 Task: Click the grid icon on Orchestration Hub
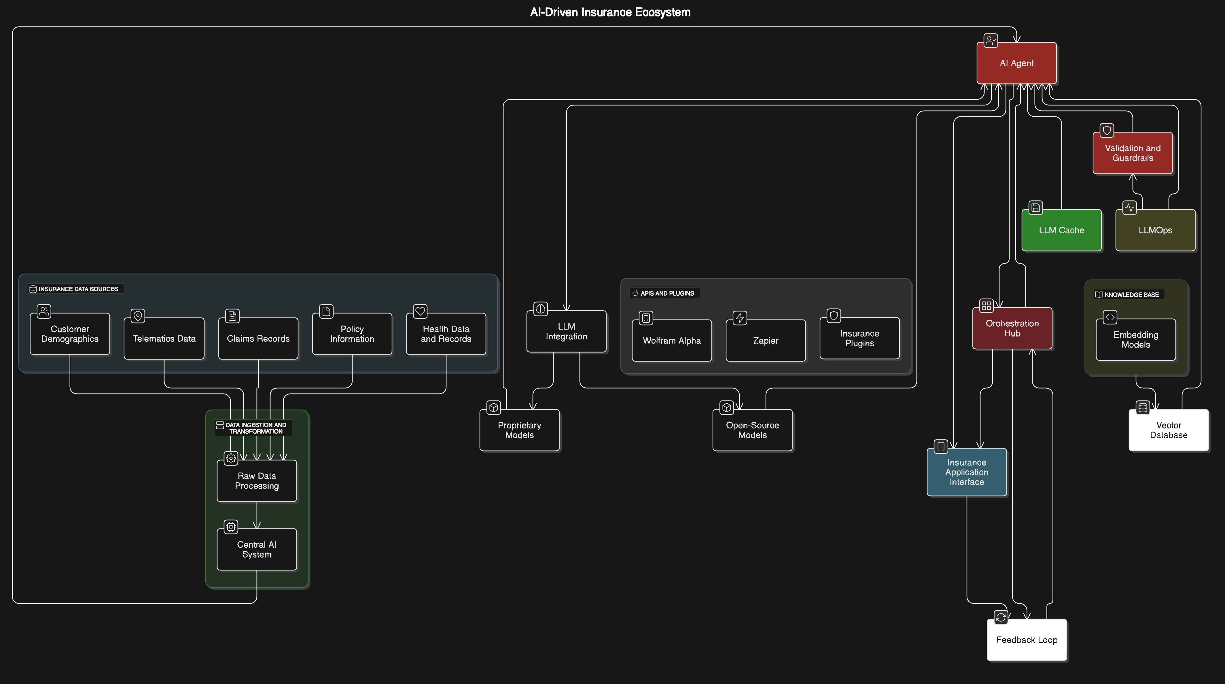coord(986,305)
